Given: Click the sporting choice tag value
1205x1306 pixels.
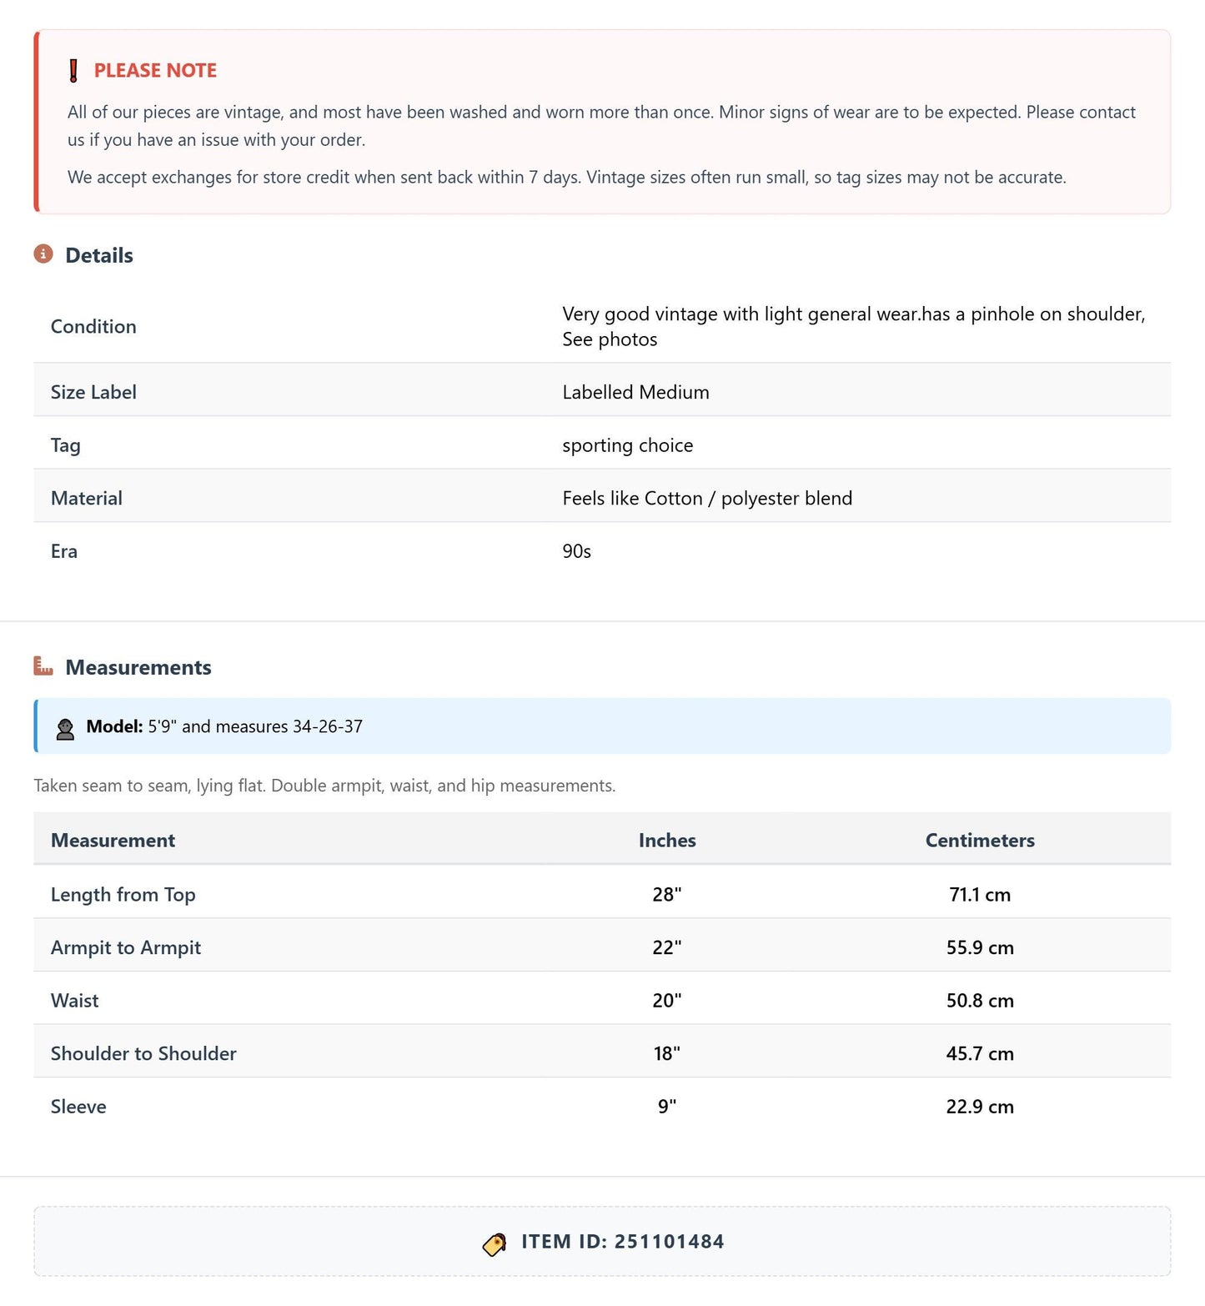Looking at the screenshot, I should point(628,445).
